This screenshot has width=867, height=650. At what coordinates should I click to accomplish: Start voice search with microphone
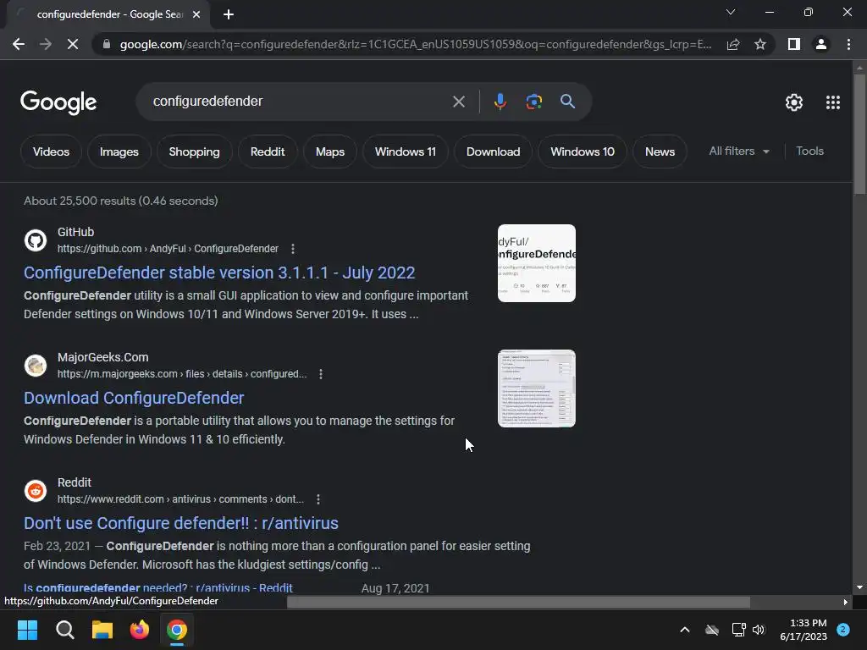(x=500, y=102)
